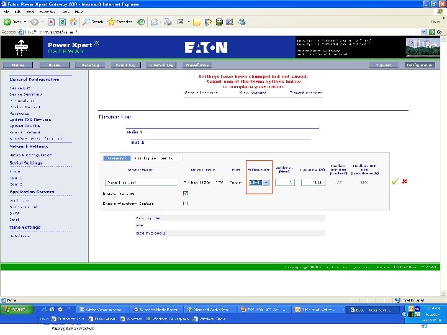Viewport: 447px width, 335px height.
Task: Open the Help menu
Action: point(78,12)
